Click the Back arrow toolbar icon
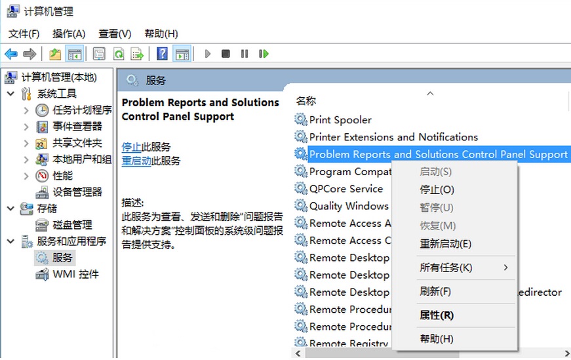The image size is (571, 360). (x=10, y=54)
